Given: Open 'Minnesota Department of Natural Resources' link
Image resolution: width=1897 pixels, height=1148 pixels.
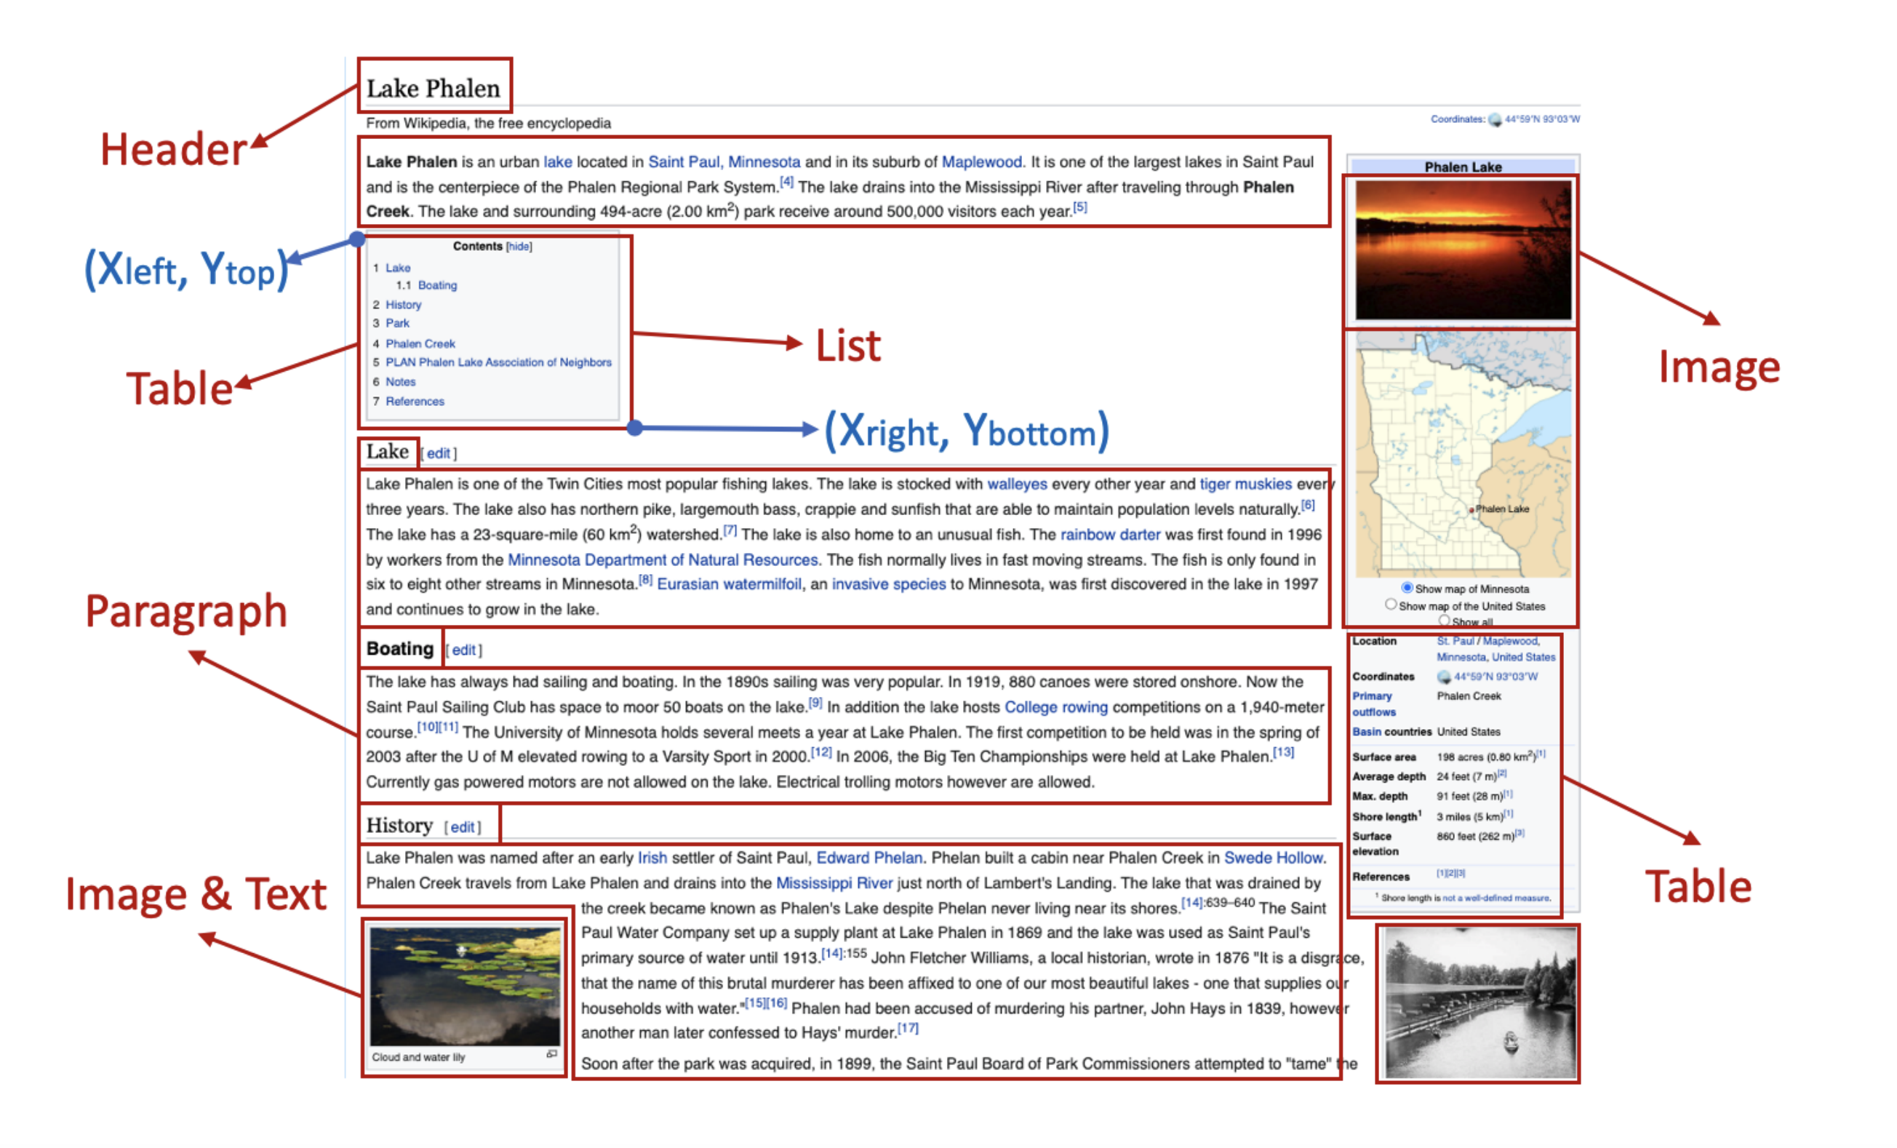Looking at the screenshot, I should 662,559.
